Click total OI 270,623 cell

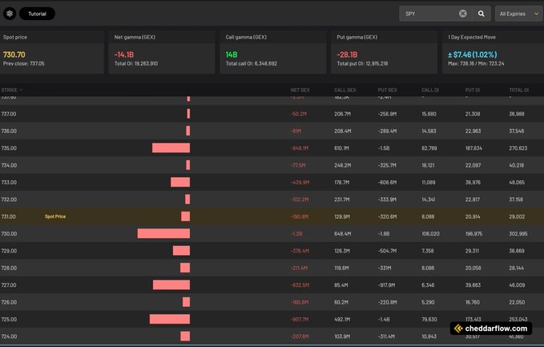click(518, 148)
